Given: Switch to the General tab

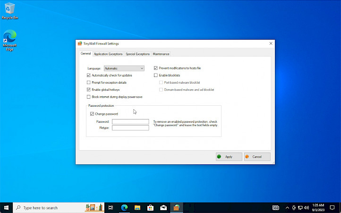Looking at the screenshot, I should tap(85, 53).
